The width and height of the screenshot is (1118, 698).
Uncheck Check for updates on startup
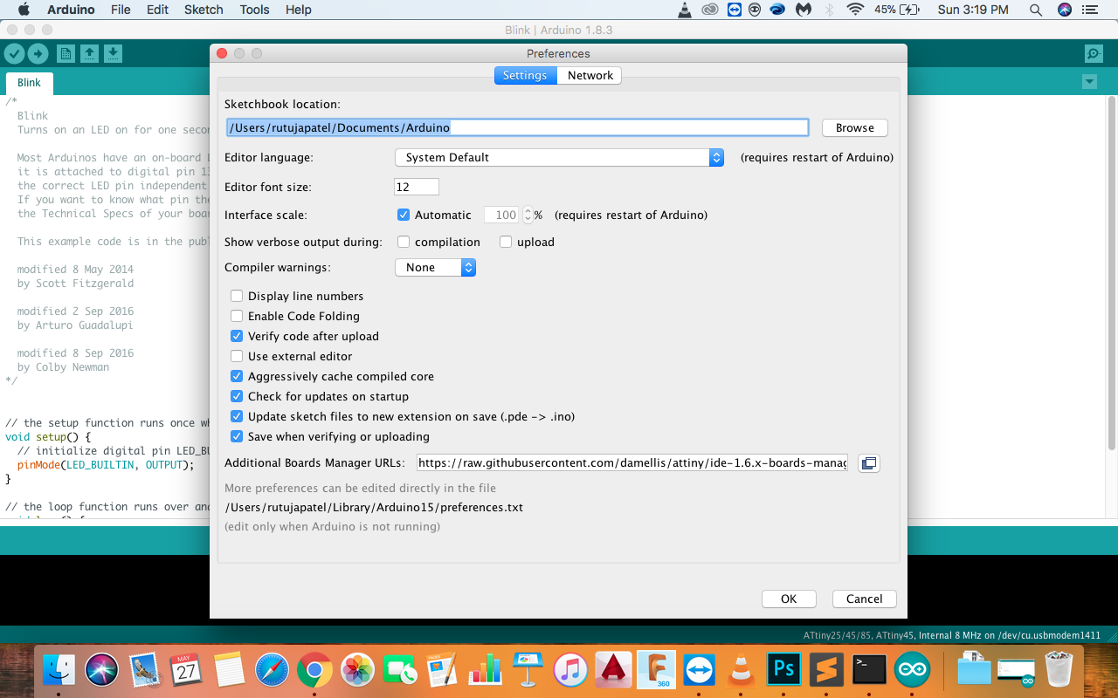point(237,396)
